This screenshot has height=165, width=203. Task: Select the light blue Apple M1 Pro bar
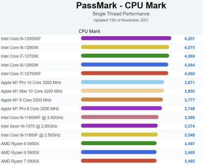(x=123, y=82)
